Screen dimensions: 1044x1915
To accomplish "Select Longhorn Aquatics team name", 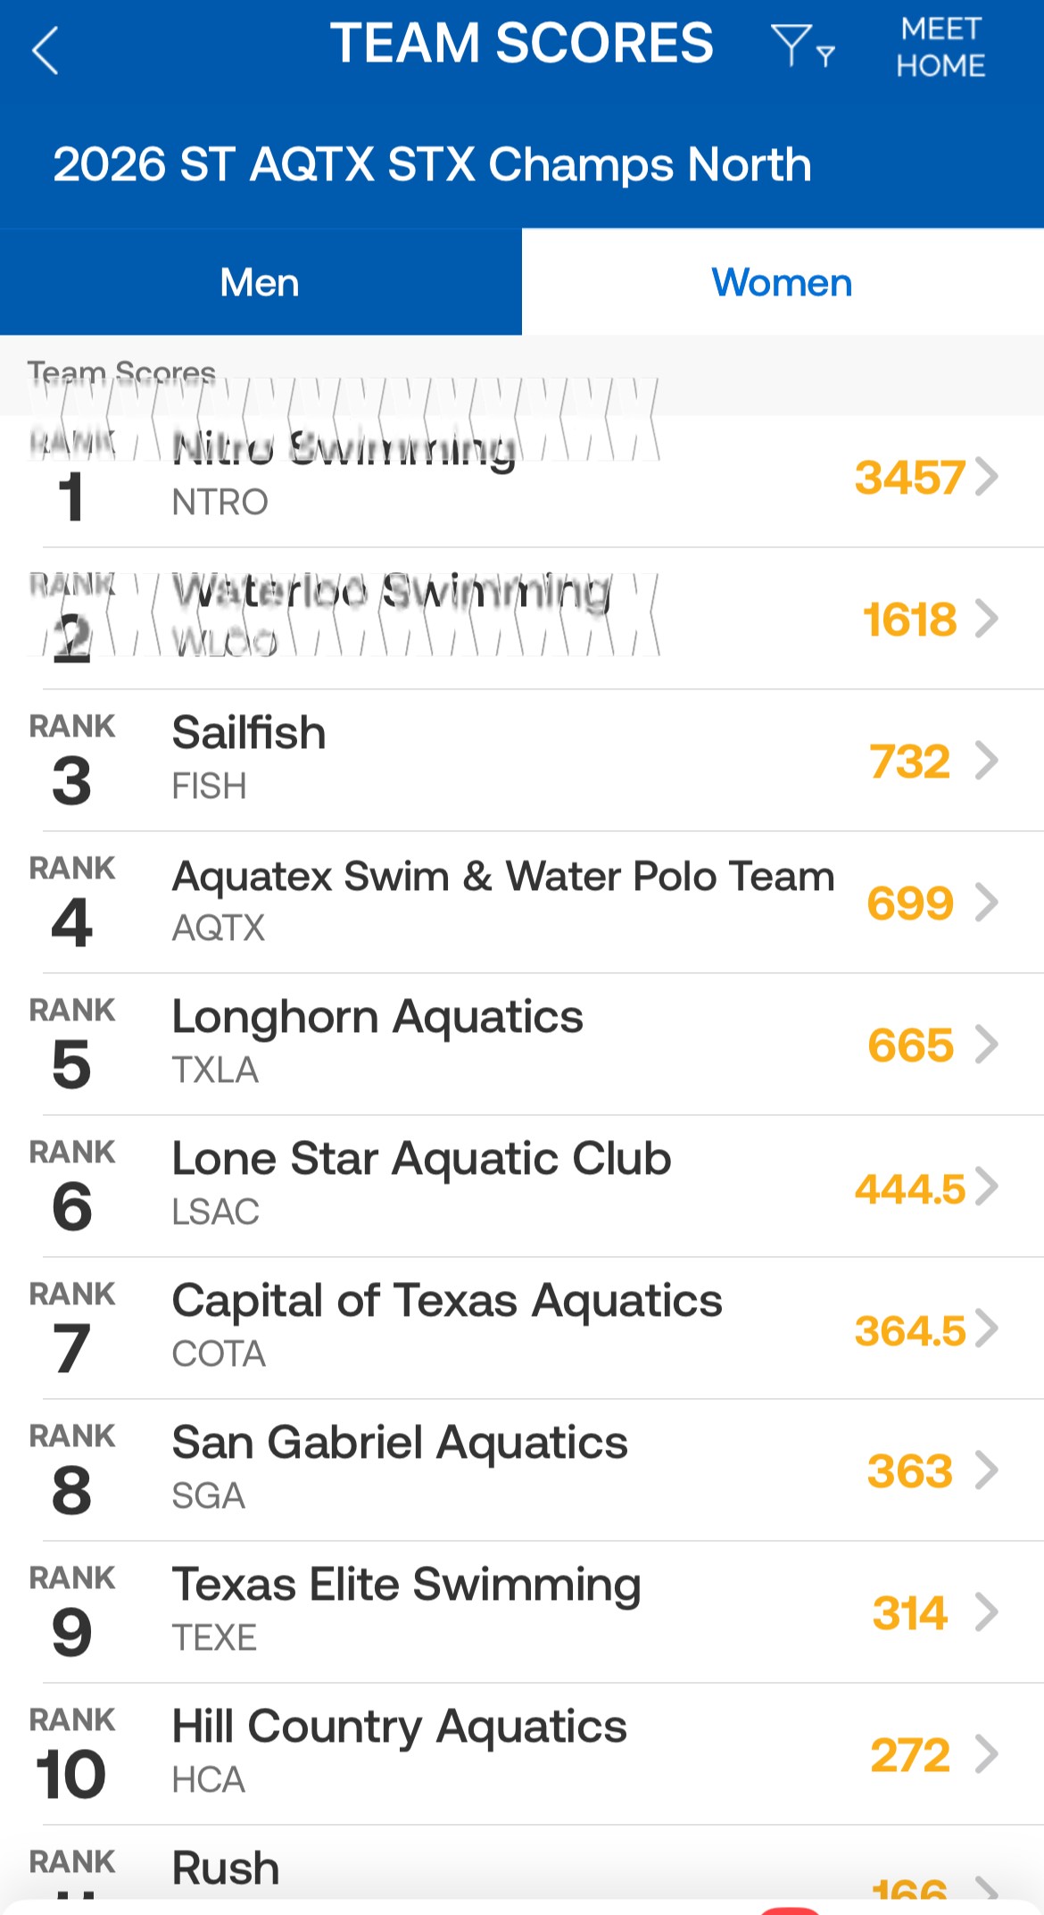I will pyautogui.click(x=377, y=1018).
